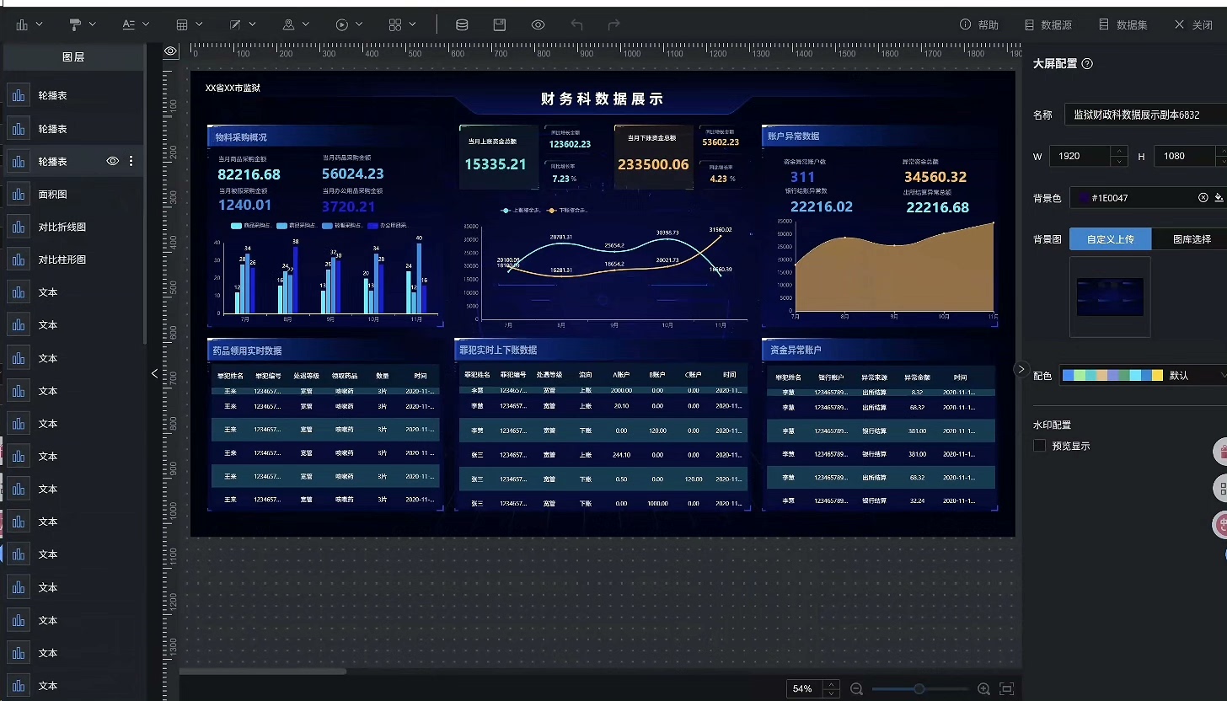Screen dimensions: 1227x701
Task: Select the 面积图 layer
Action: [72, 194]
